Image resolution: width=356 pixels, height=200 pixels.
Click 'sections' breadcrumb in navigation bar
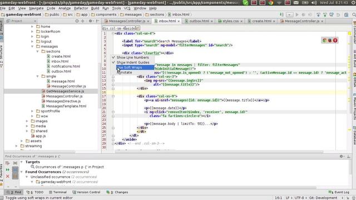coord(155,14)
